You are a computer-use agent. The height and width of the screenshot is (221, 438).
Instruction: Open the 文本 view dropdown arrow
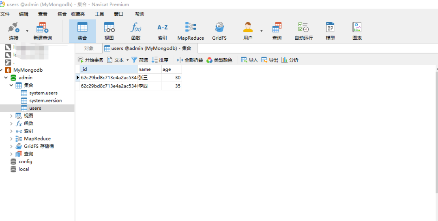127,60
